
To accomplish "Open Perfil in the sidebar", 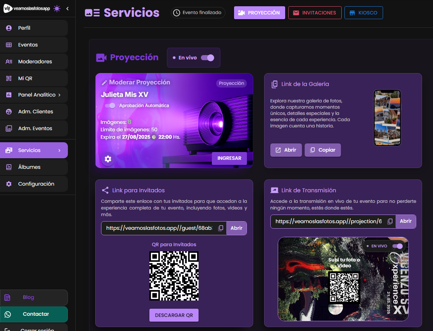I will (x=34, y=28).
